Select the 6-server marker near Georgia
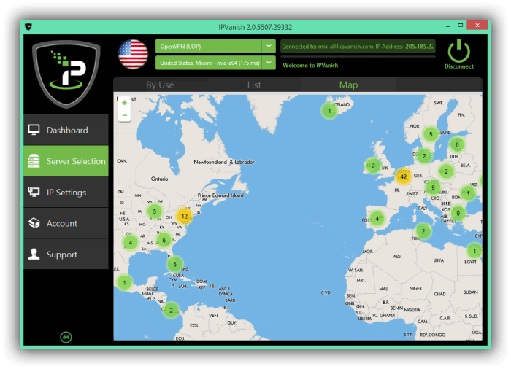This screenshot has width=511, height=369. (164, 240)
